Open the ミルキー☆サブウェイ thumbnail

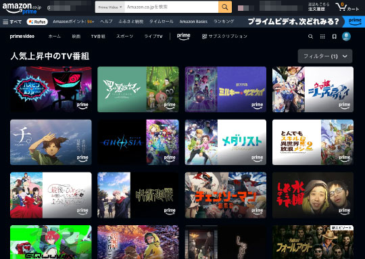point(226,89)
